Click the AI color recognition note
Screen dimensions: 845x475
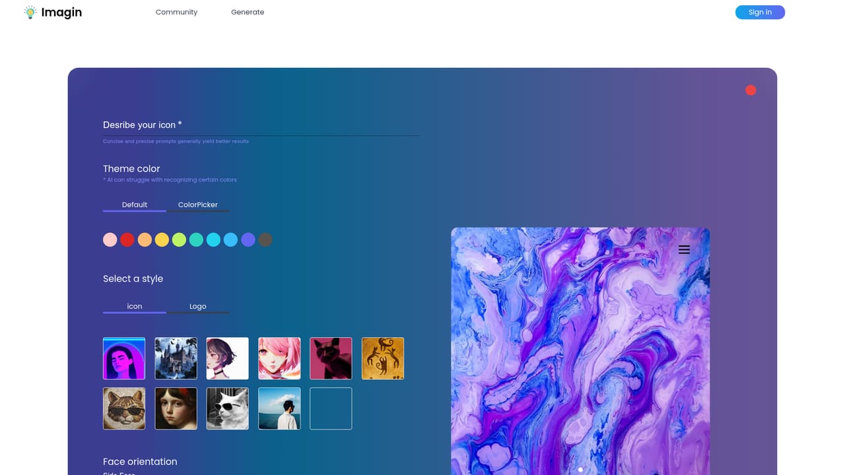170,179
